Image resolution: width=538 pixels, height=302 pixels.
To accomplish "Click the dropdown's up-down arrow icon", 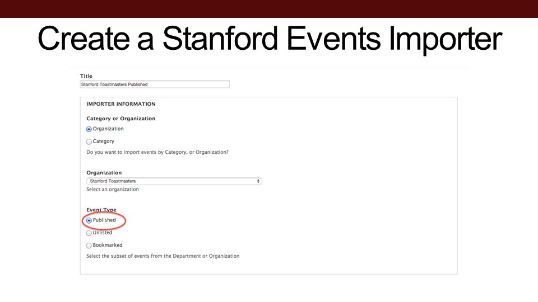I will pyautogui.click(x=258, y=181).
